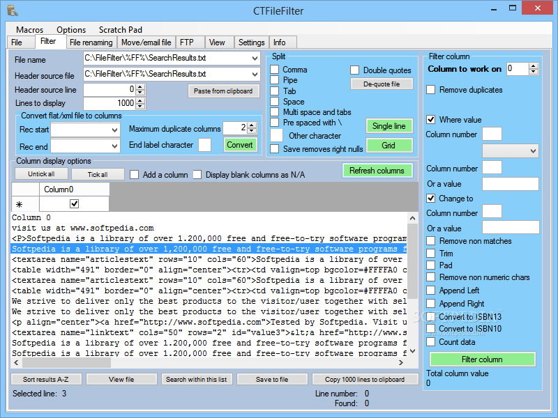Toggle Save removes right nulls checkbox
Image resolution: width=558 pixels, height=418 pixels.
274,149
